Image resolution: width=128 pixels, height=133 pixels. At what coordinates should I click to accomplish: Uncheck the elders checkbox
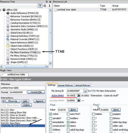[68, 122]
